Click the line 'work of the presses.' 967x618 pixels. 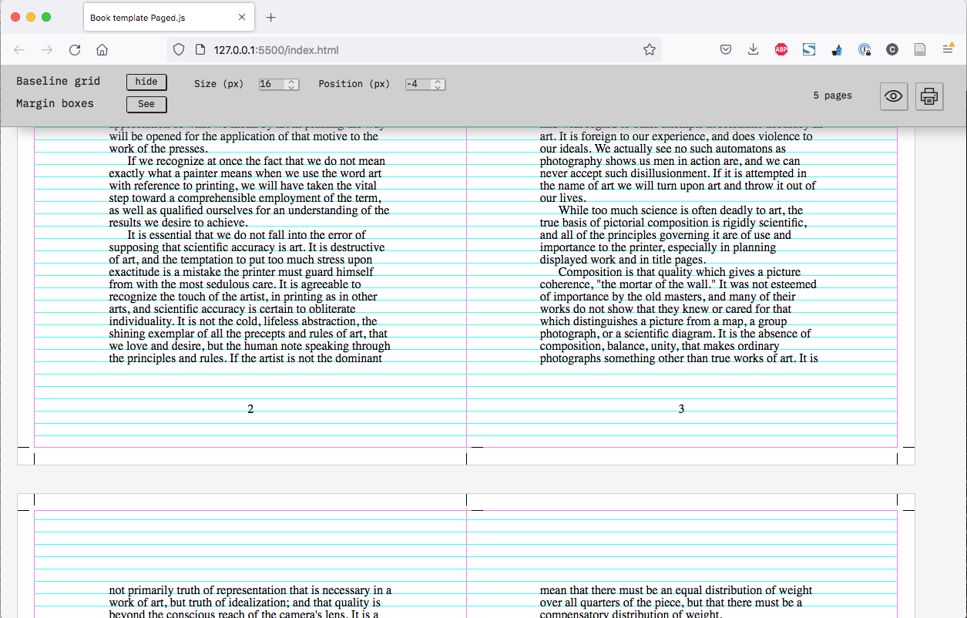158,149
